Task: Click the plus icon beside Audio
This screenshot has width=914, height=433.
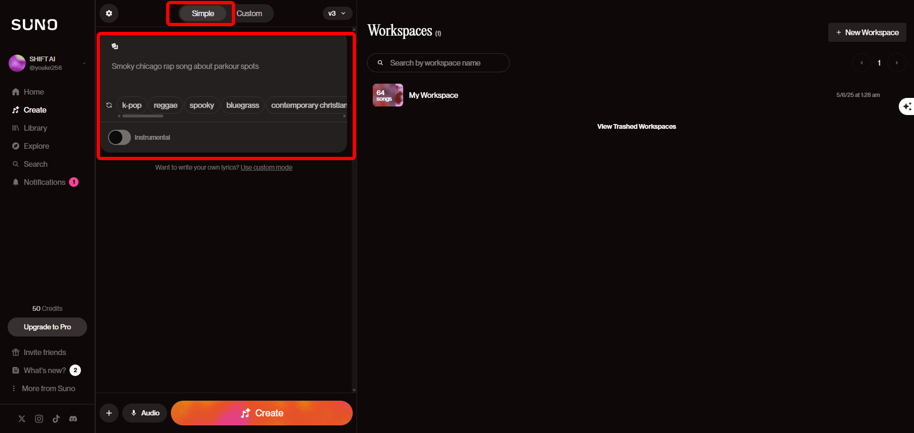Action: (109, 413)
